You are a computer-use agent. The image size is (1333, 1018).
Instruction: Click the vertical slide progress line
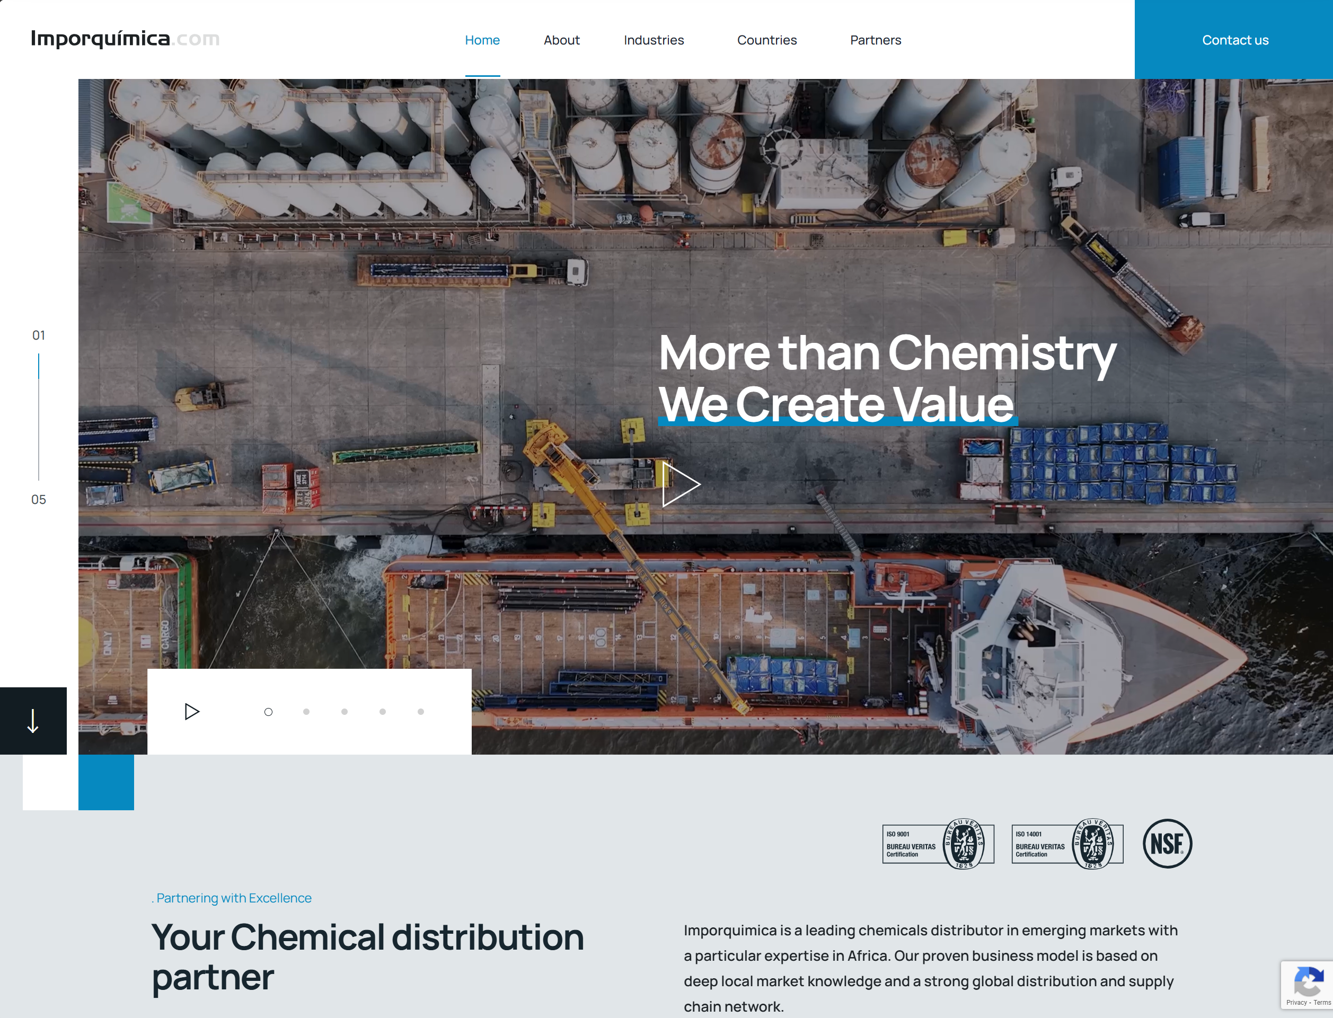tap(39, 417)
